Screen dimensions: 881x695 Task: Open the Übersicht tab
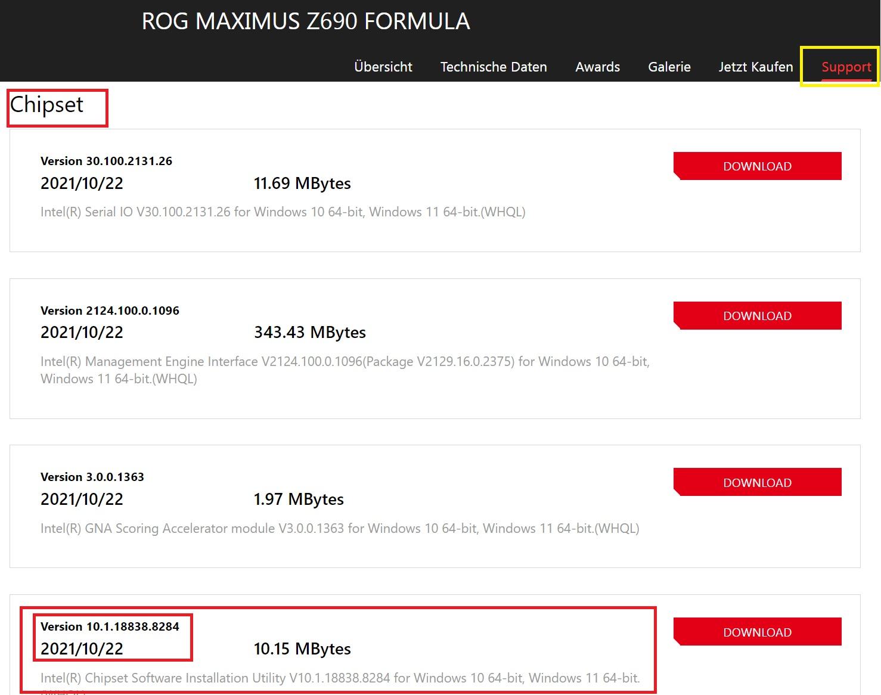pos(383,67)
